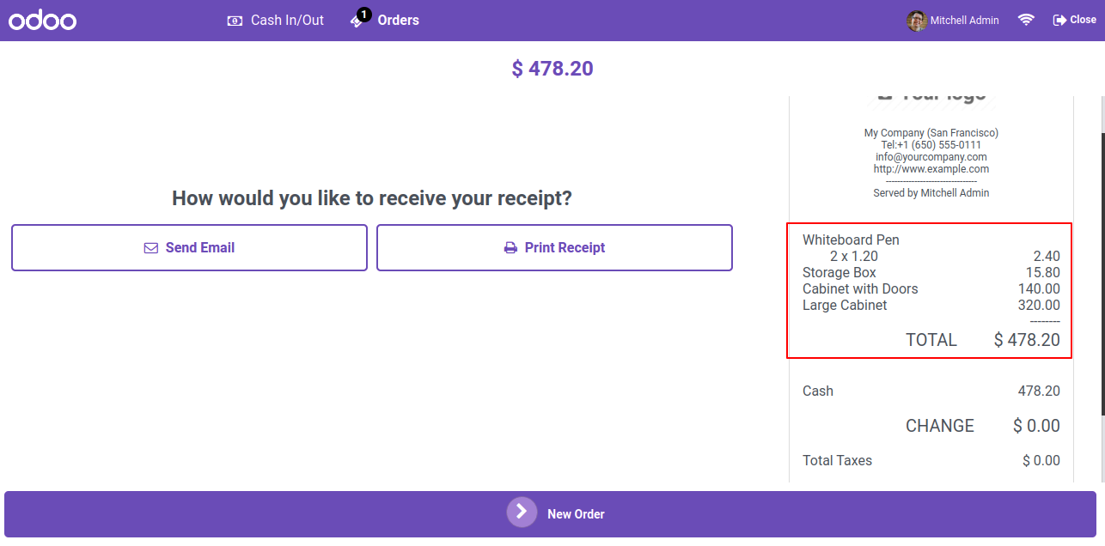
Task: Click the Whiteboard Pen receipt line
Action: [931, 248]
